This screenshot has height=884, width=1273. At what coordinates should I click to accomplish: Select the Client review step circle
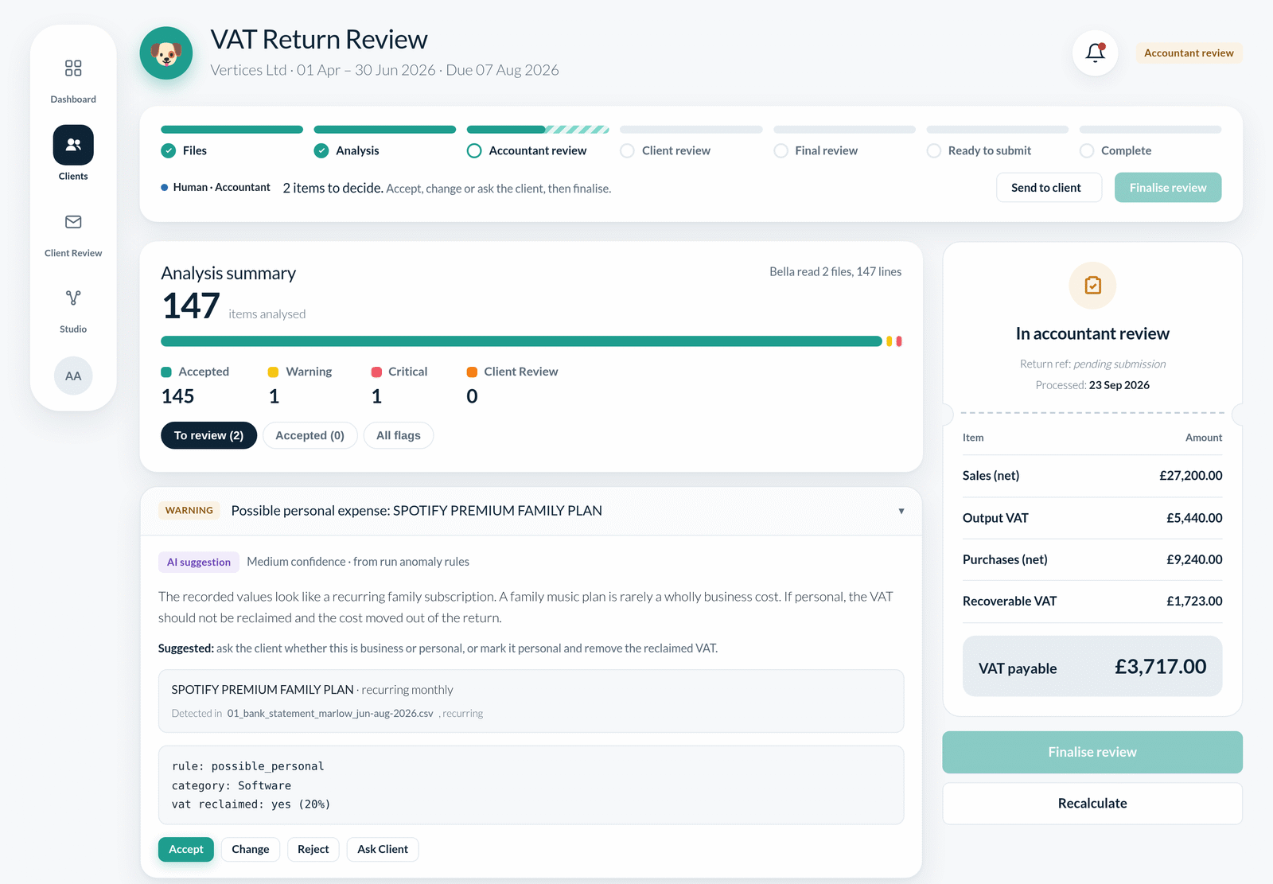(628, 150)
